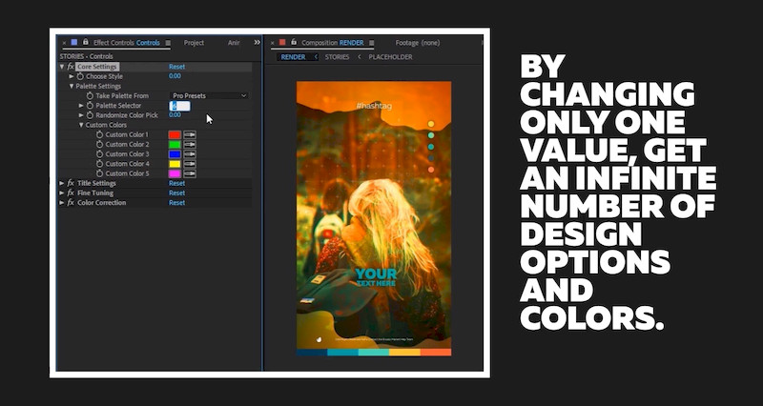The image size is (763, 406).
Task: Close the Composition RENDER panel tab
Action: 272,43
